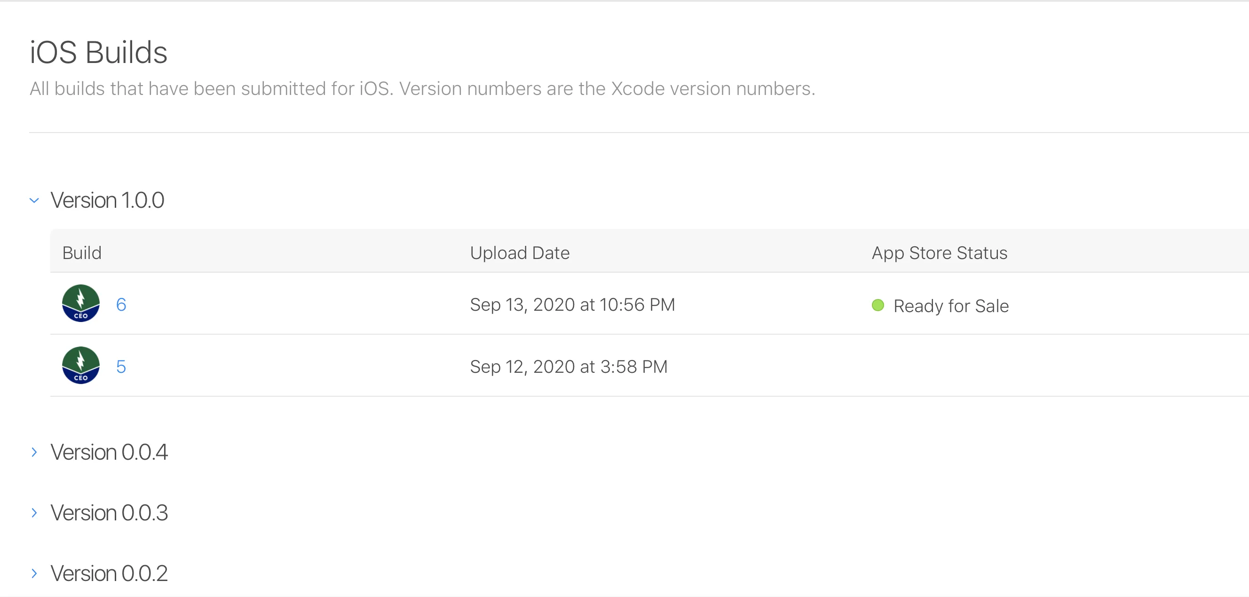
Task: Expand the Version 0.0.4 chevron arrow
Action: [x=34, y=452]
